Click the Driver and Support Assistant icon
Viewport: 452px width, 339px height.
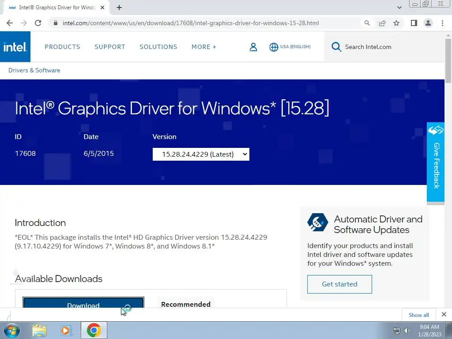tap(318, 222)
